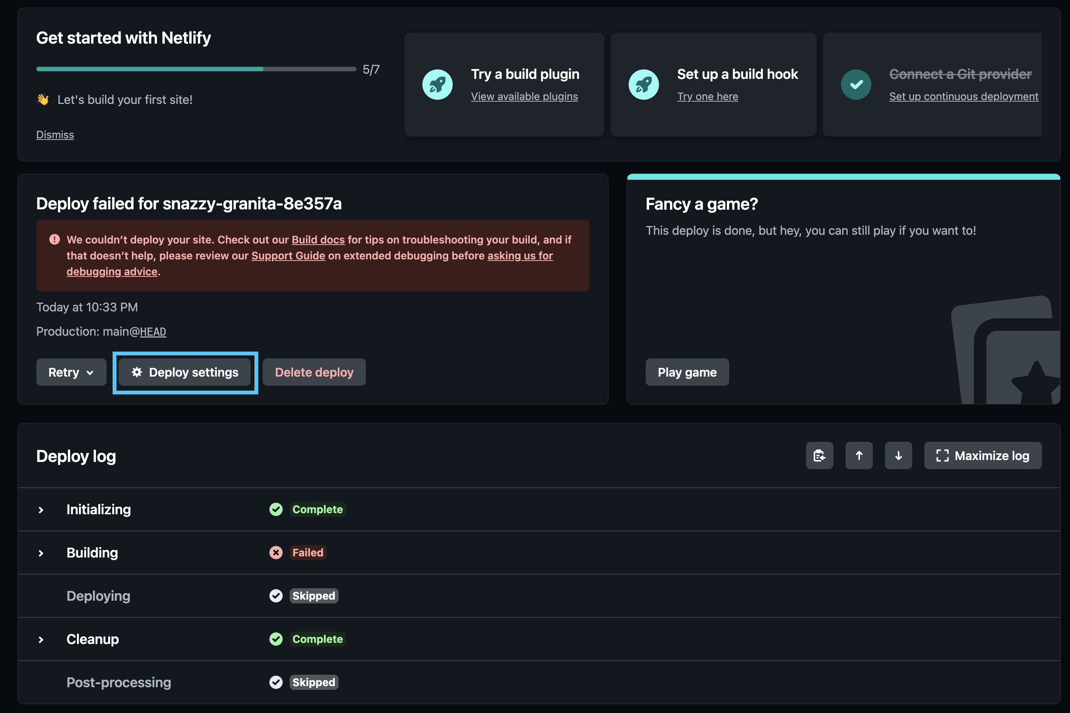The image size is (1070, 713).
Task: Click Set up a build hook title
Action: (x=737, y=74)
